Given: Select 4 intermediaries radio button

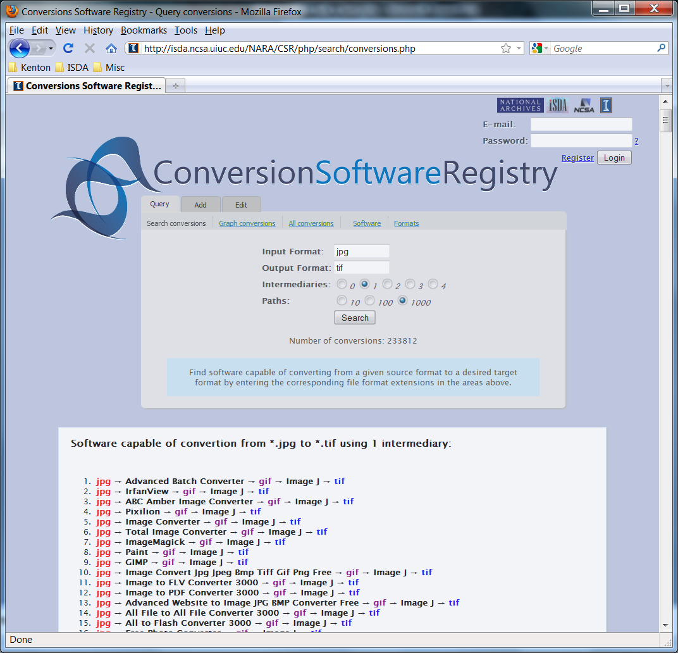Looking at the screenshot, I should click(433, 284).
